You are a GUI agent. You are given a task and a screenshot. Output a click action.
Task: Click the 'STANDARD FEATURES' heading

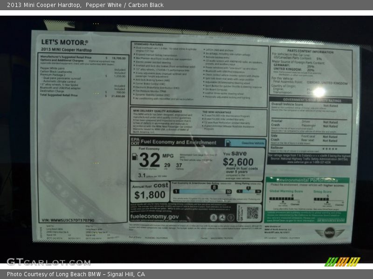pos(148,44)
